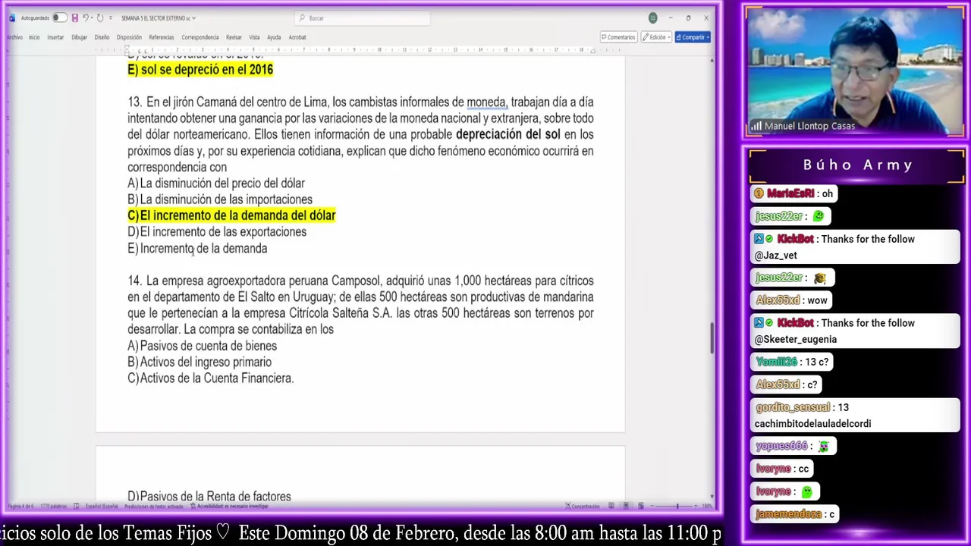This screenshot has width=971, height=546.
Task: Switch to the Diseño tab
Action: click(x=102, y=37)
